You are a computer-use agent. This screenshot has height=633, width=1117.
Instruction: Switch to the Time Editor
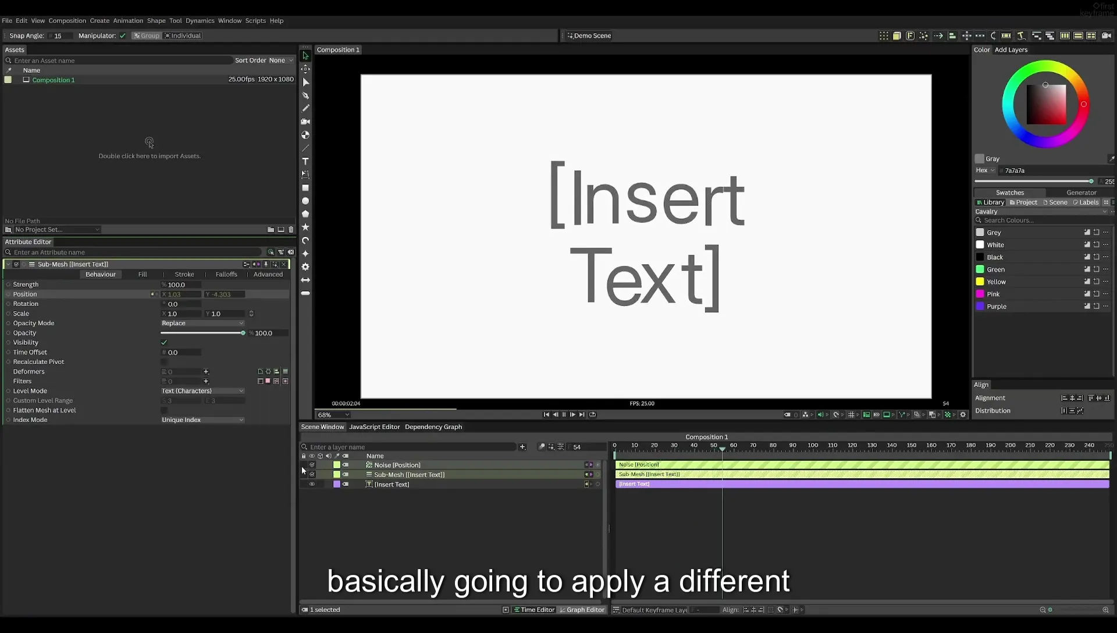coord(534,610)
